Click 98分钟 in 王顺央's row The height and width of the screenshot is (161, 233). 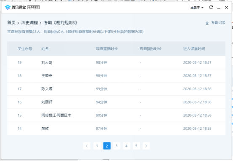102,76
